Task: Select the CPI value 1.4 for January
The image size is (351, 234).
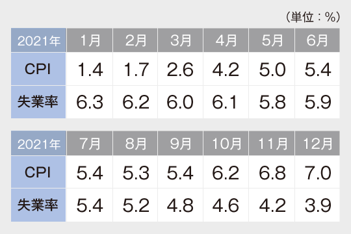Action: point(90,69)
